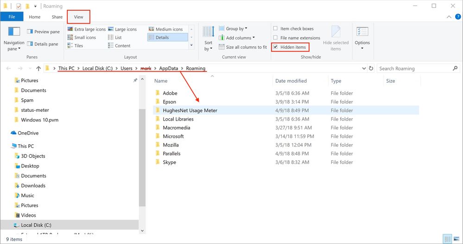Enable Item check boxes

click(276, 29)
